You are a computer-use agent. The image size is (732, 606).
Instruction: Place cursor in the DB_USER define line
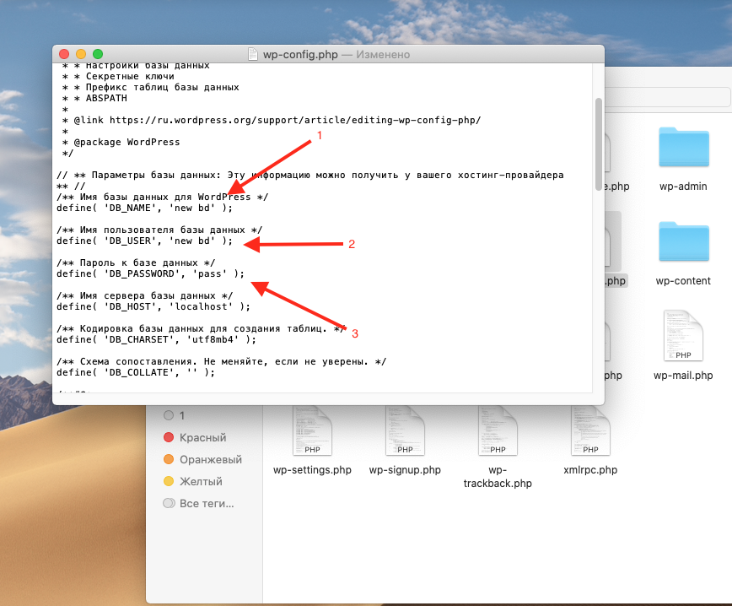point(144,241)
